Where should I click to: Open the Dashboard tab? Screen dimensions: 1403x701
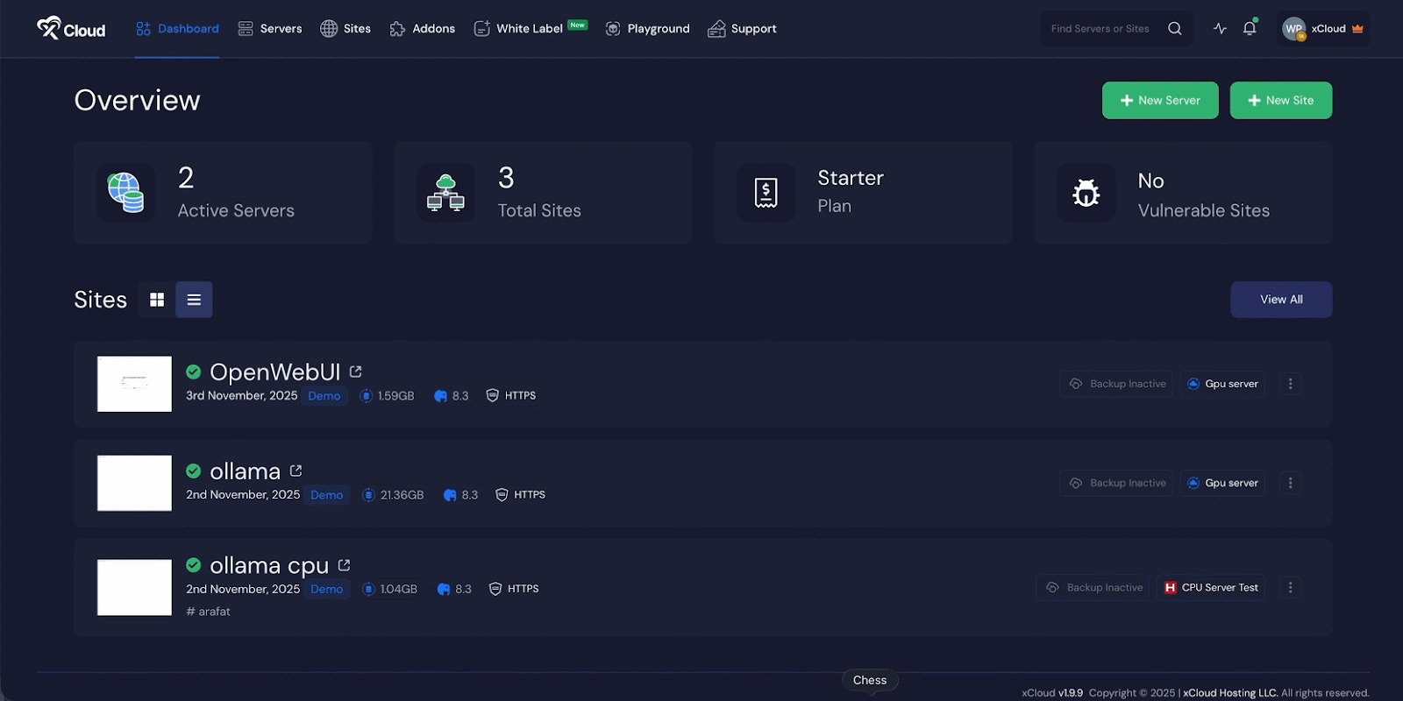(x=177, y=29)
